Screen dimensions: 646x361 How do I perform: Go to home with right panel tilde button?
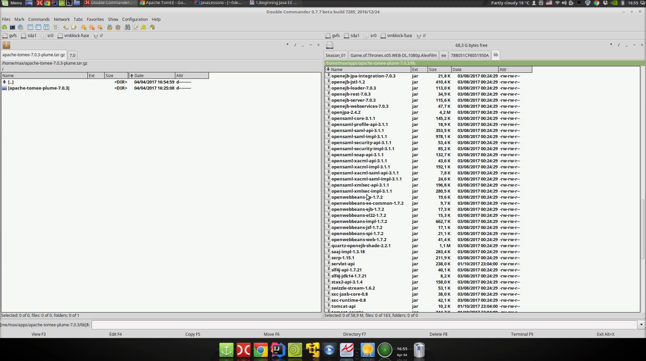(634, 45)
